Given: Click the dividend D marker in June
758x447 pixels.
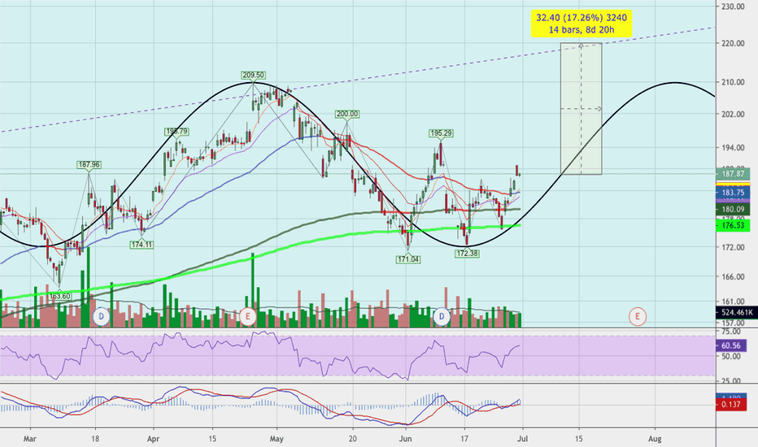Looking at the screenshot, I should tap(442, 317).
